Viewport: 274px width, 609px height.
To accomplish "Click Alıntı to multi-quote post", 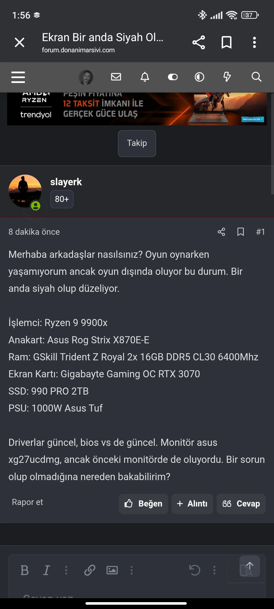I will 192,504.
